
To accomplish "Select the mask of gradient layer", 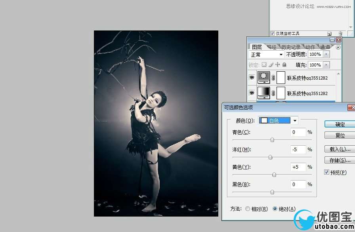I will (281, 93).
